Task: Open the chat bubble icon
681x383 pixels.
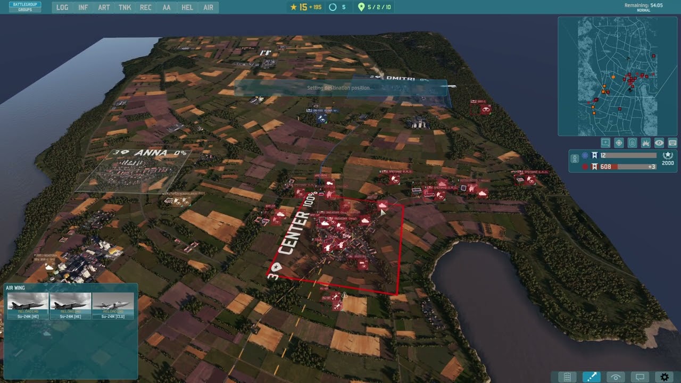Action: [x=641, y=377]
